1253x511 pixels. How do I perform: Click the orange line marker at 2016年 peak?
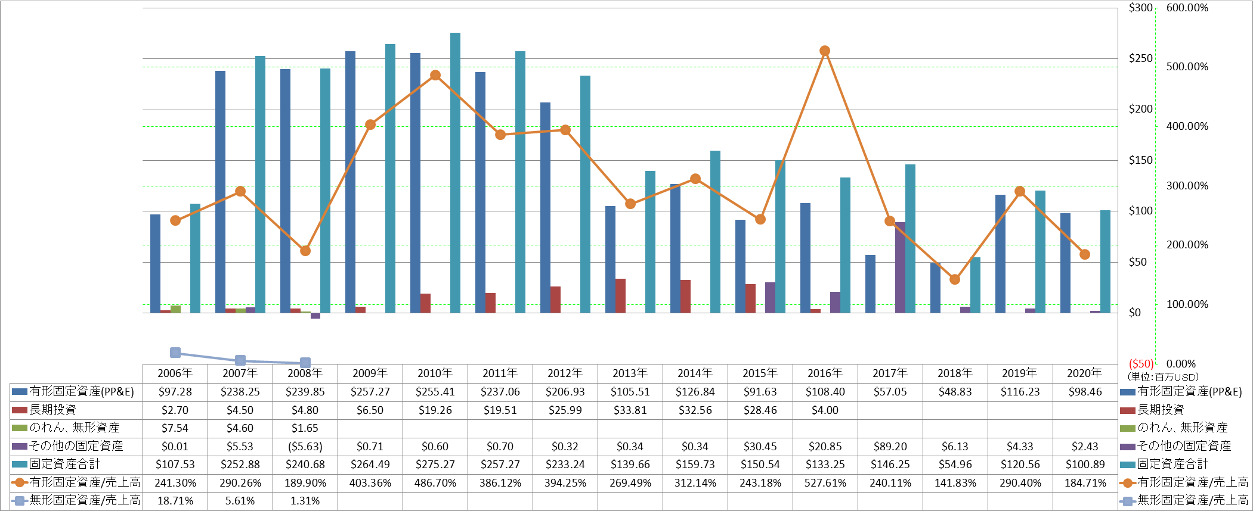click(825, 51)
